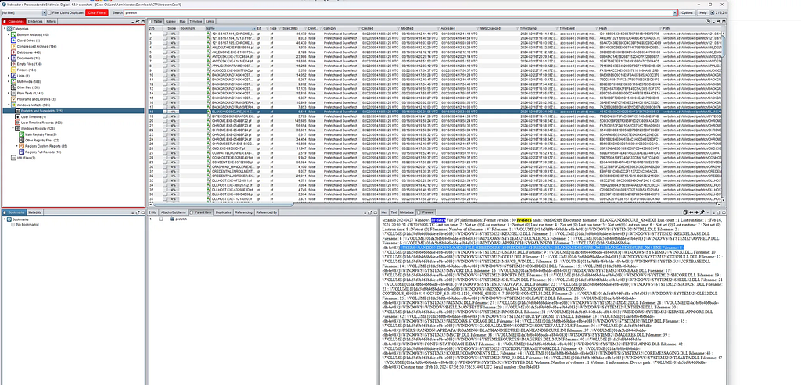Click XML Files category icon
Viewport: 801px width, 385px height.
(13, 158)
